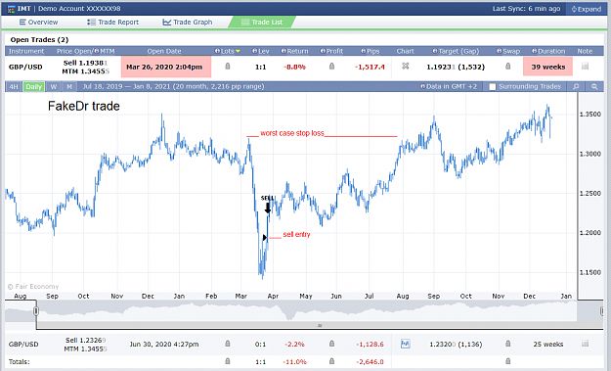Sort by Open Date column header

tap(164, 51)
